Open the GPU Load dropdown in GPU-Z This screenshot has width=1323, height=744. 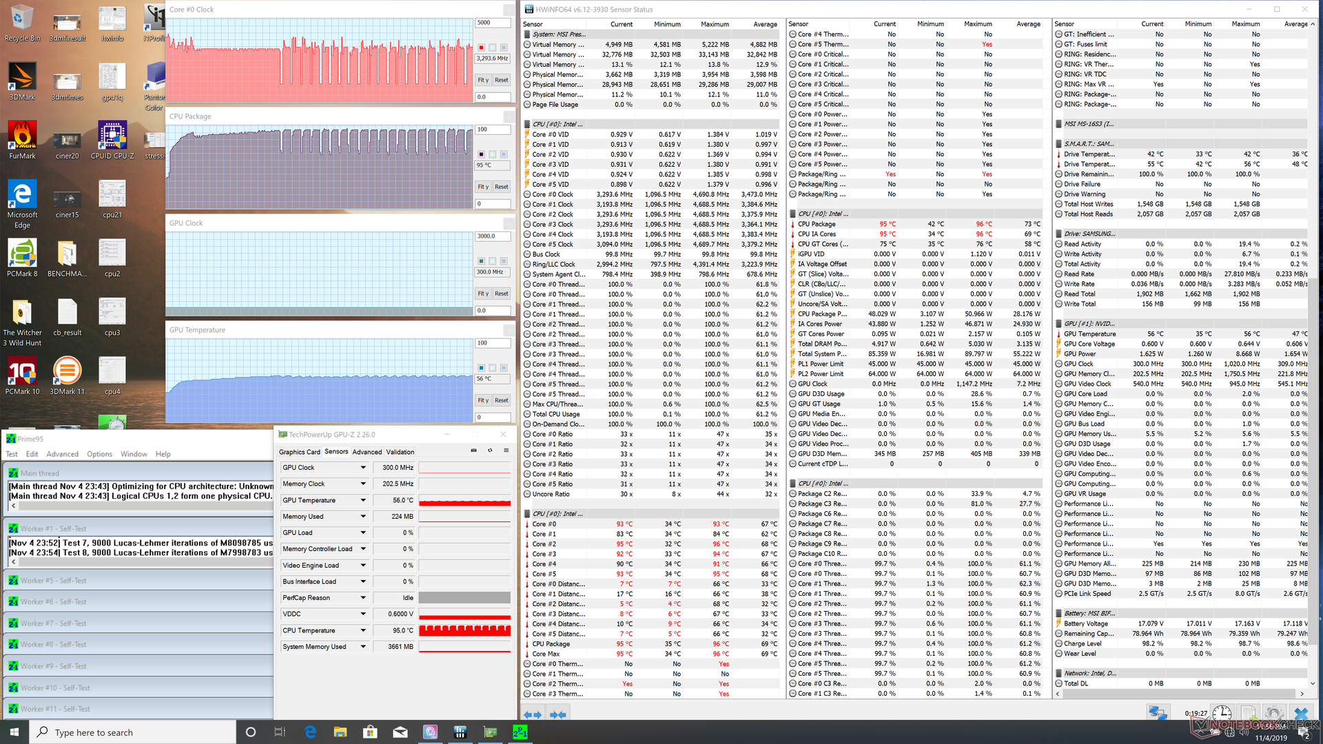tap(363, 533)
